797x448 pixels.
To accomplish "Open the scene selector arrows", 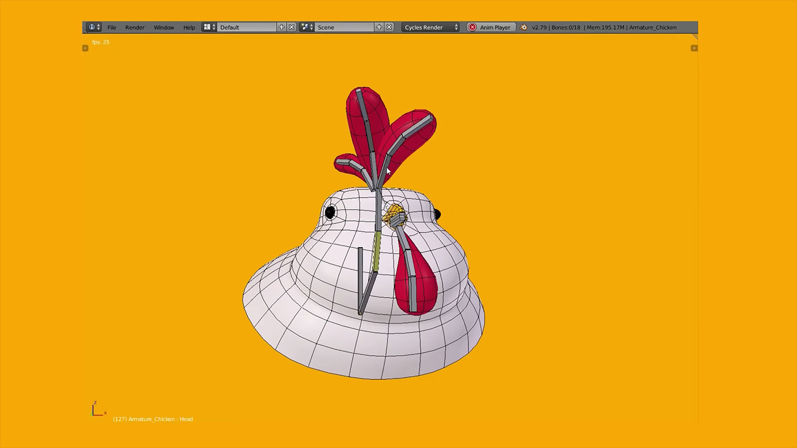I will (313, 27).
